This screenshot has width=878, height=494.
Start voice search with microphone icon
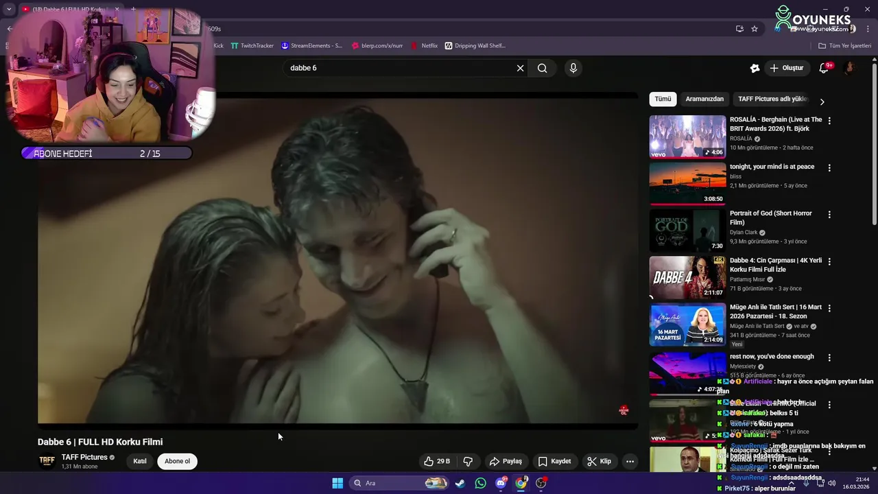pyautogui.click(x=573, y=68)
